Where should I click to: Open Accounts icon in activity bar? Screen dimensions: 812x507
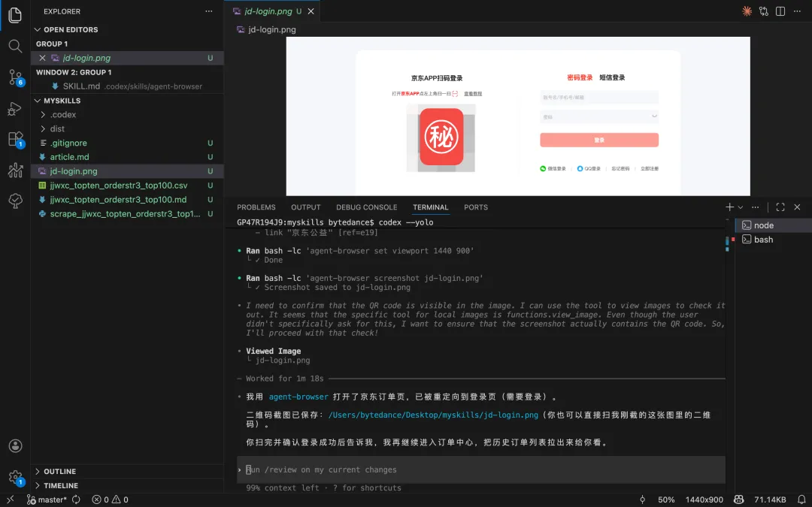click(x=15, y=446)
